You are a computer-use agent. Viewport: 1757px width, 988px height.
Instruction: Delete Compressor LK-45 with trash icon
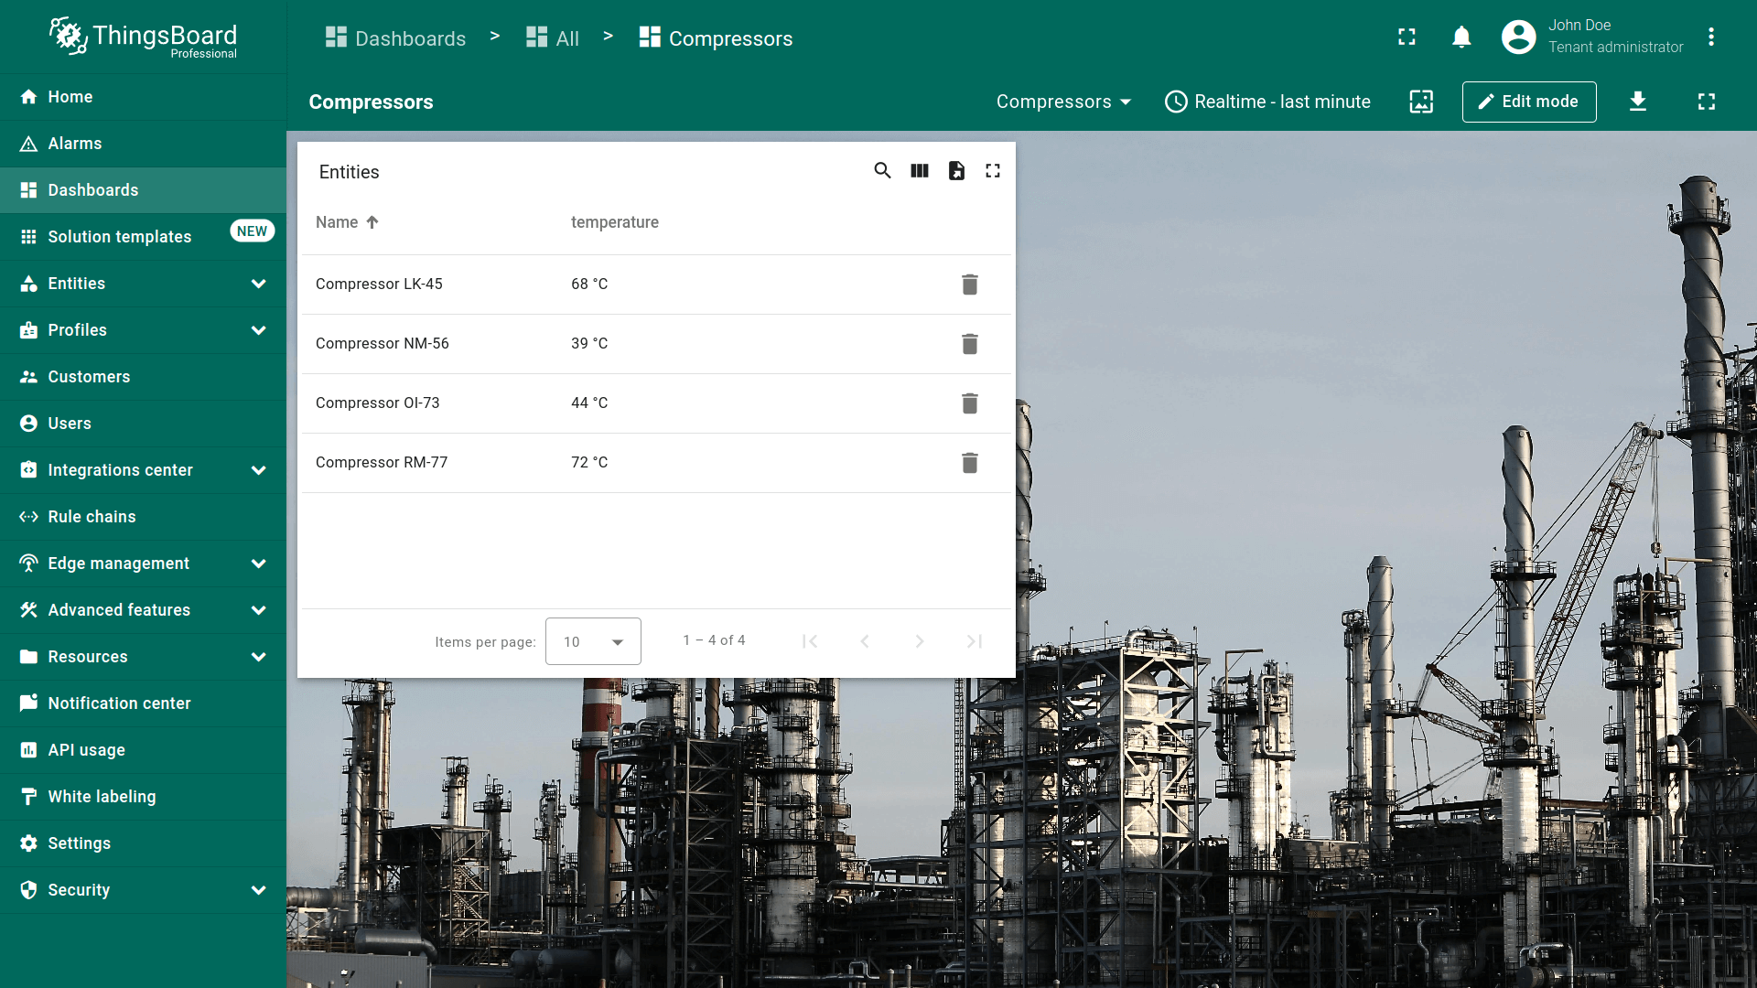[970, 285]
